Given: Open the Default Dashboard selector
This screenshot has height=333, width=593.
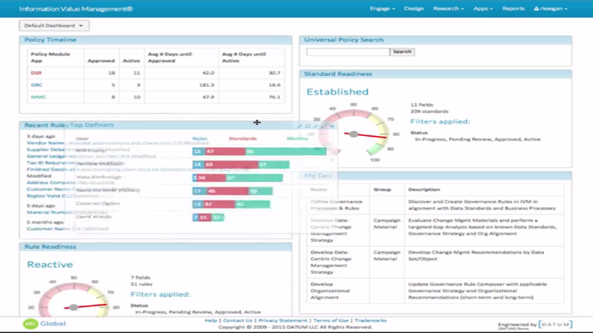Looking at the screenshot, I should coord(54,26).
